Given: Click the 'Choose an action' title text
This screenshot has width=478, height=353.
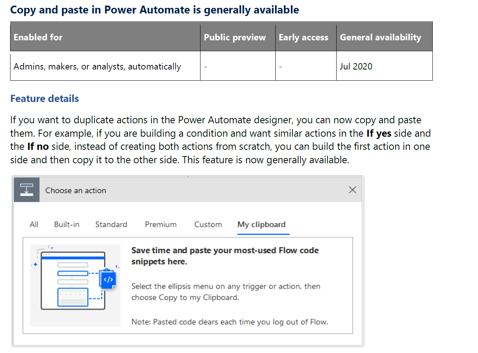Looking at the screenshot, I should [76, 191].
